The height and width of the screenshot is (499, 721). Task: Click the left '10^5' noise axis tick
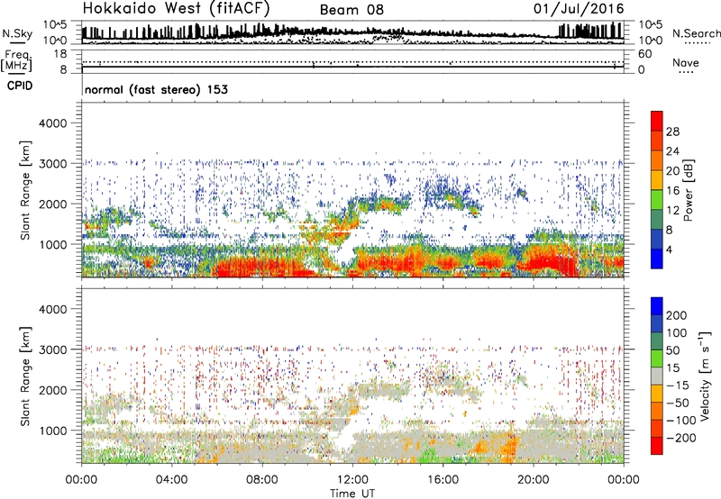coord(55,24)
